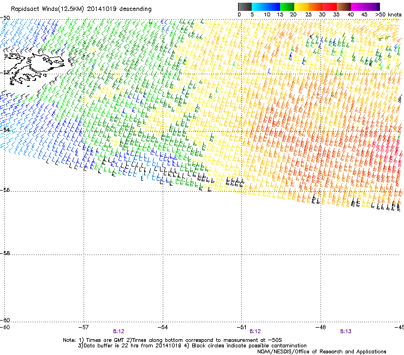404x355 pixels.
Task: Click the '-48' longitude axis label
Action: (320, 327)
